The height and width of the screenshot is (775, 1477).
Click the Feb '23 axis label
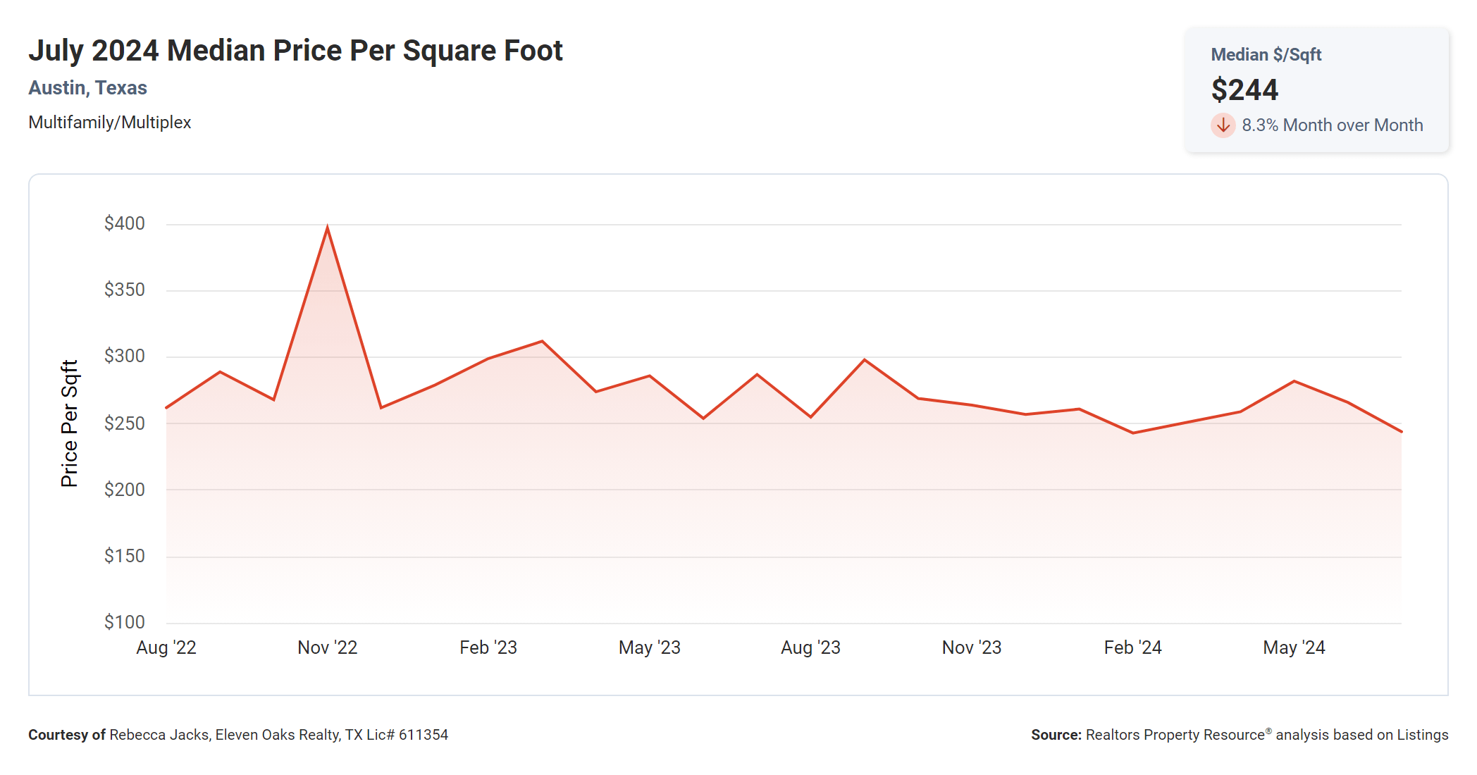click(x=488, y=647)
